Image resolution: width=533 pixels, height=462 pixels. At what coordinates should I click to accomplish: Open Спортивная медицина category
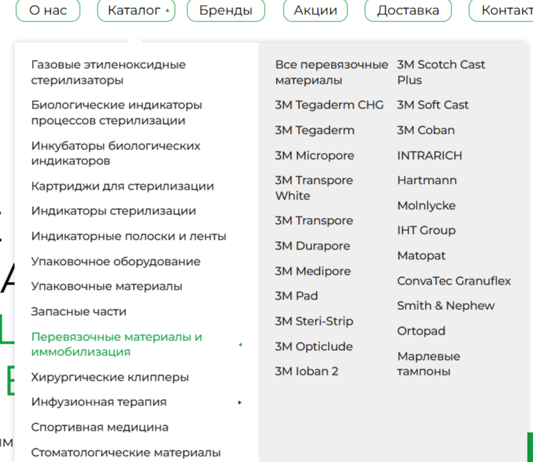pyautogui.click(x=100, y=427)
